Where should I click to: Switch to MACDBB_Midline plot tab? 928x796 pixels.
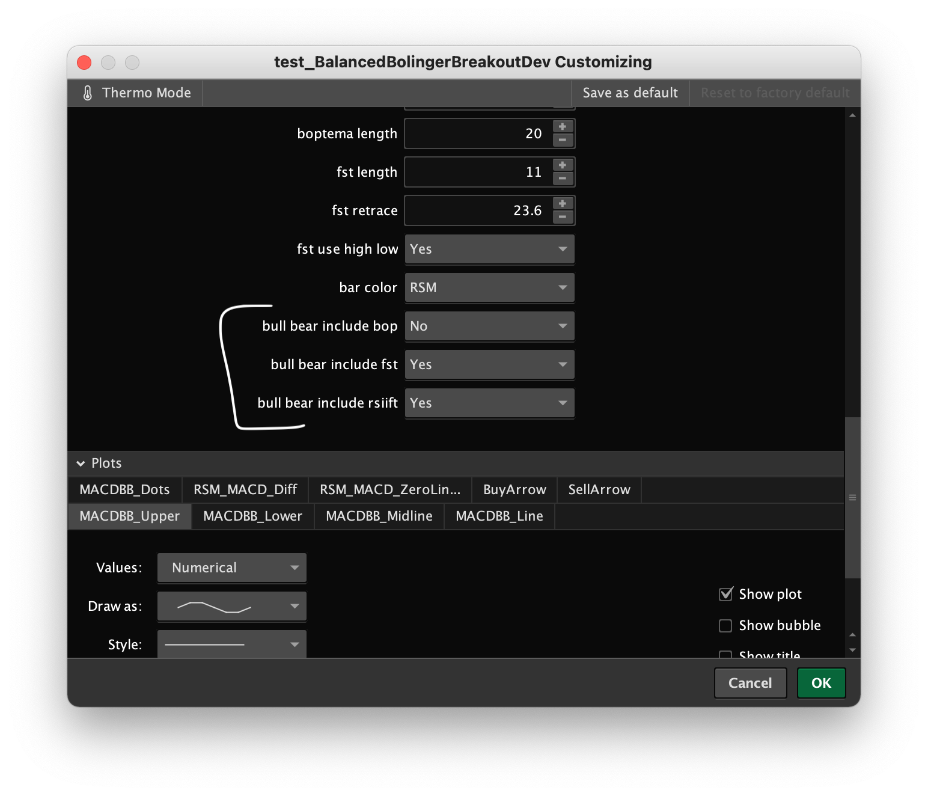[379, 516]
